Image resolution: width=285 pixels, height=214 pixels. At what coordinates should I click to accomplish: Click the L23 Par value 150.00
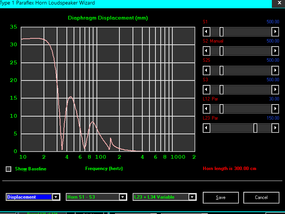tap(273, 118)
